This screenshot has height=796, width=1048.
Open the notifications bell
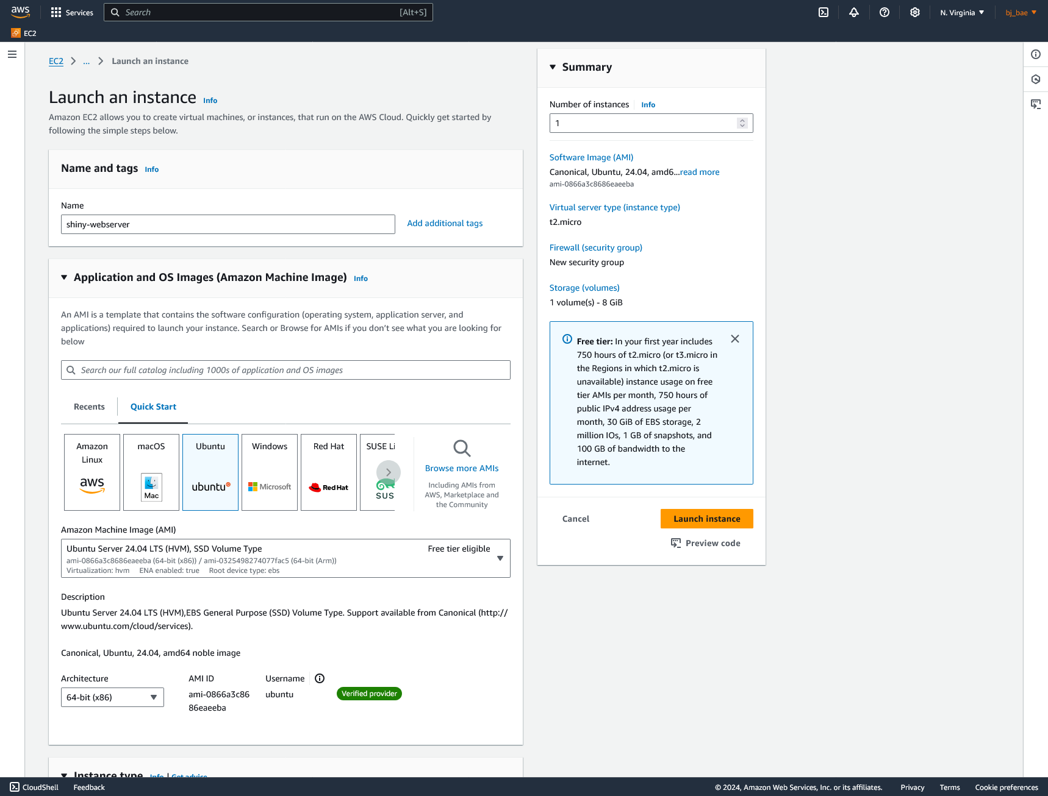point(854,12)
